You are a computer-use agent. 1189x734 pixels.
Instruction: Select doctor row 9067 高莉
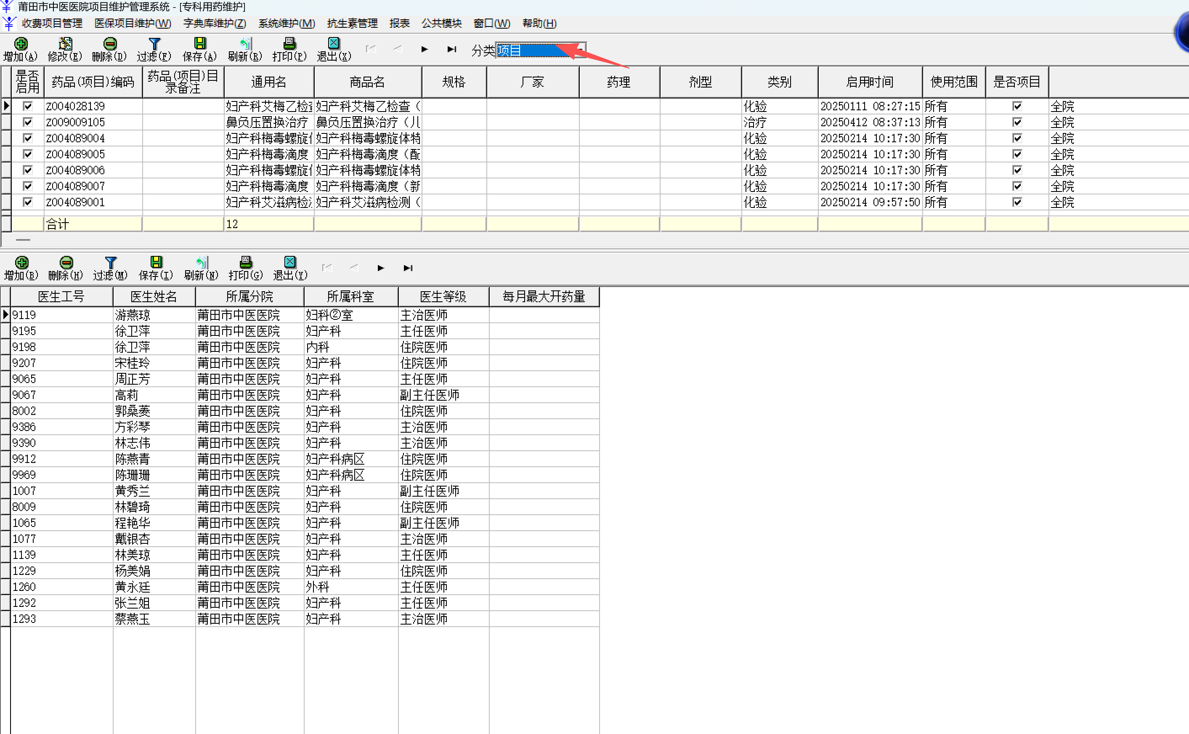click(x=126, y=395)
